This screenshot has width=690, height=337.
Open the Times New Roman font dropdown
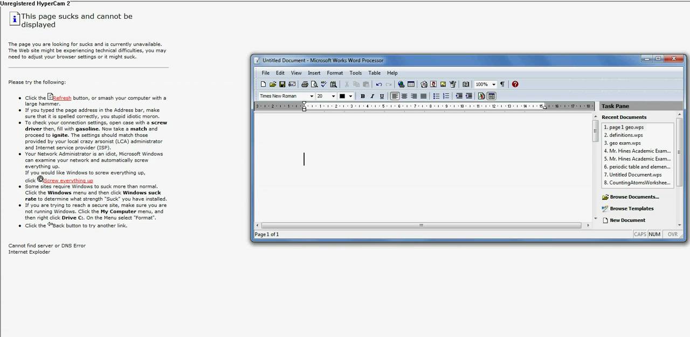tap(312, 96)
